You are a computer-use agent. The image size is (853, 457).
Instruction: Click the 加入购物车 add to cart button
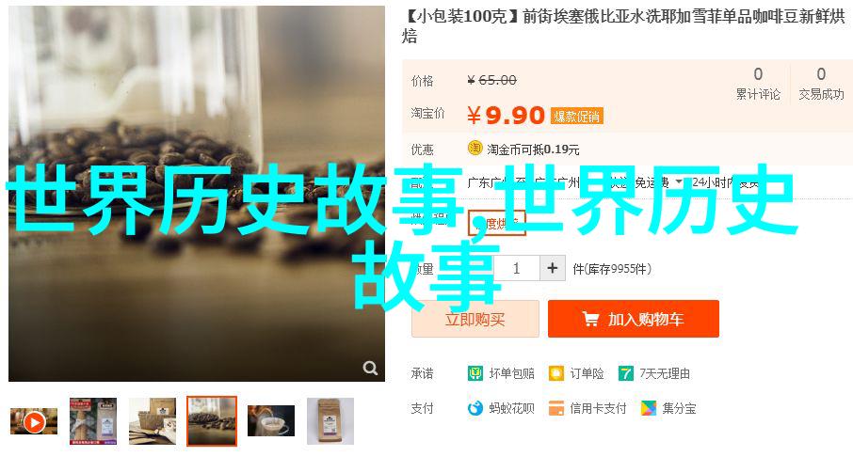634,319
